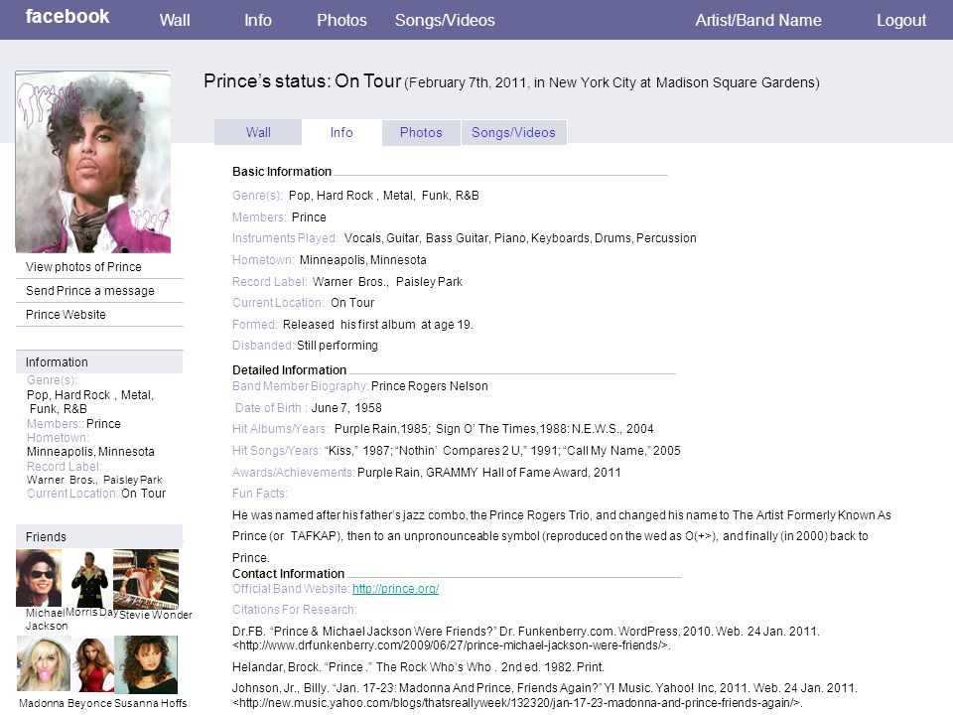Screen dimensions: 953x715
Task: Click the Logout link
Action: [900, 20]
